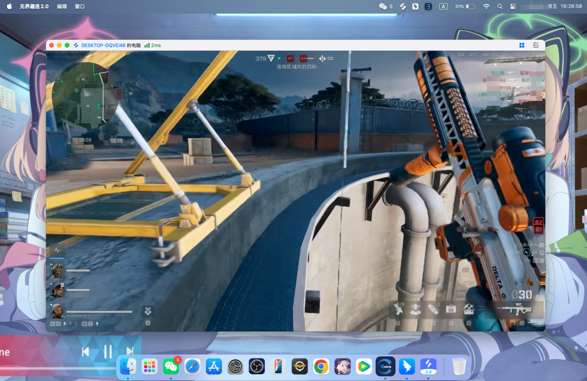This screenshot has width=587, height=381.
Task: Click the operator ability icon beside health bar
Action: click(x=147, y=311)
